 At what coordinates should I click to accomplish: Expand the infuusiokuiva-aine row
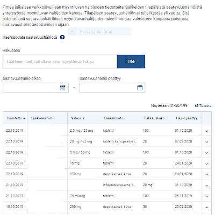(x=207, y=185)
